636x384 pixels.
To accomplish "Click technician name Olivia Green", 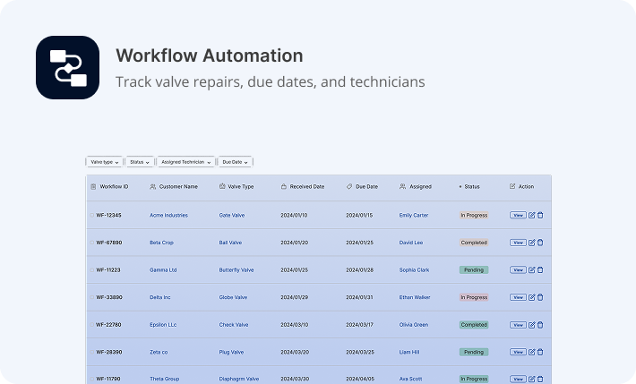I will (414, 325).
